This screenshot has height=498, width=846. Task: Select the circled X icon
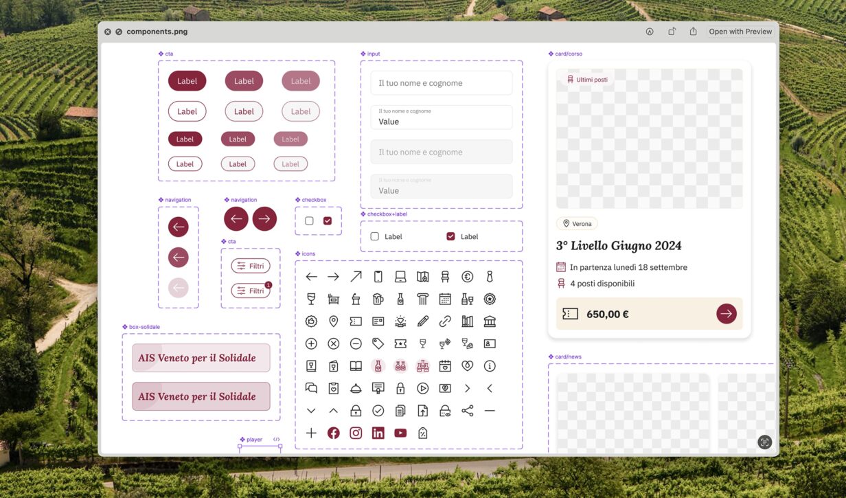pos(333,343)
